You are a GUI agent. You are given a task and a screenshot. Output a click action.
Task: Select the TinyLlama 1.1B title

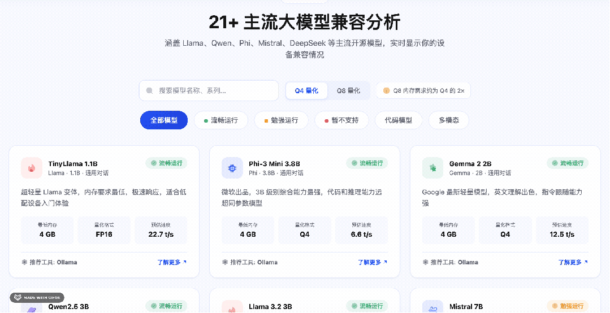click(73, 164)
